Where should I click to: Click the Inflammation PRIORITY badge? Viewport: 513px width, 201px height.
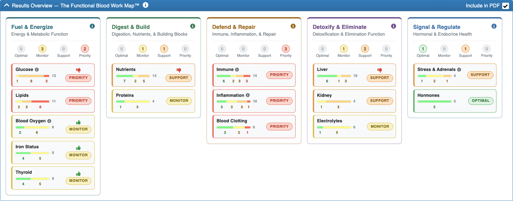coord(279,100)
